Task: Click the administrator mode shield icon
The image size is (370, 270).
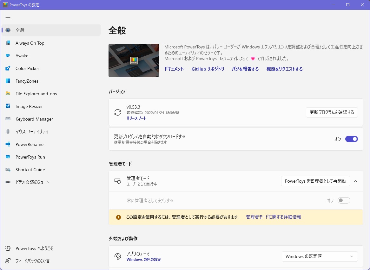Action: point(118,181)
